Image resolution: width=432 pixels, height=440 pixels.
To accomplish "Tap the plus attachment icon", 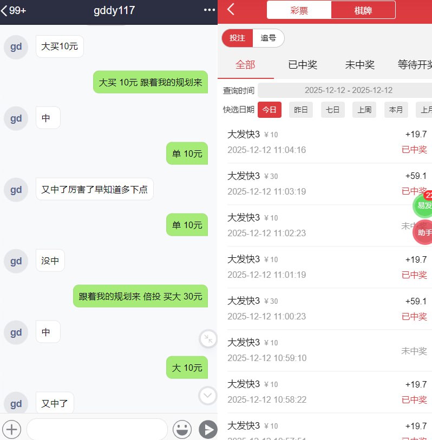I will coord(11,429).
